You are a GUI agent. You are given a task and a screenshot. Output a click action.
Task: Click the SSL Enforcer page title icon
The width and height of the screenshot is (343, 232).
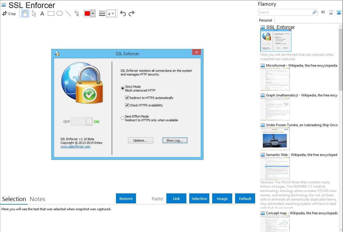coord(4,5)
